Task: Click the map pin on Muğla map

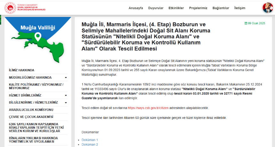Action: click(38, 37)
